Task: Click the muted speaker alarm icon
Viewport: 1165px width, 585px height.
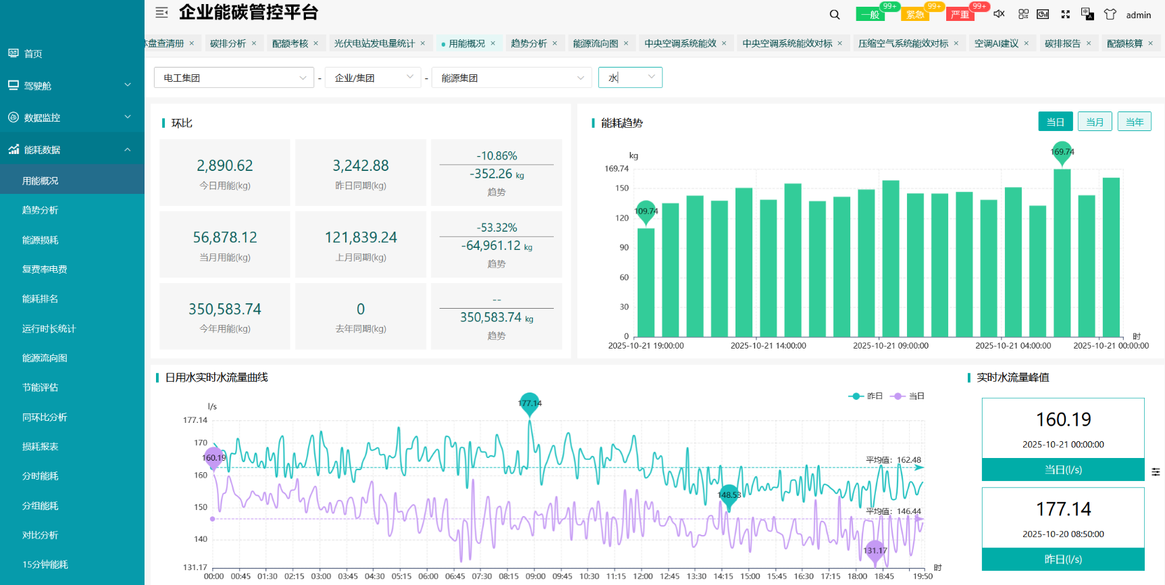Action: (999, 14)
